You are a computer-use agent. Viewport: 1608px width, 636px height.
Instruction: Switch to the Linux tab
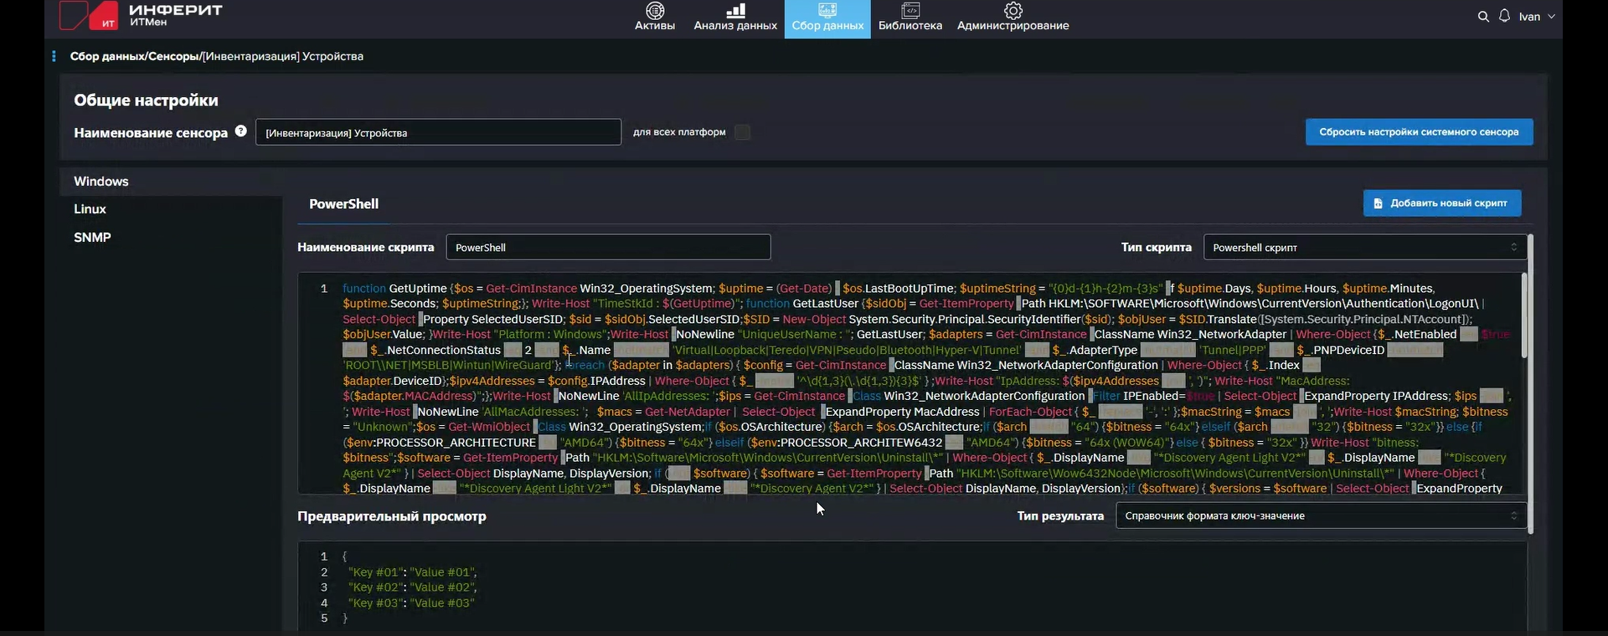coord(90,209)
